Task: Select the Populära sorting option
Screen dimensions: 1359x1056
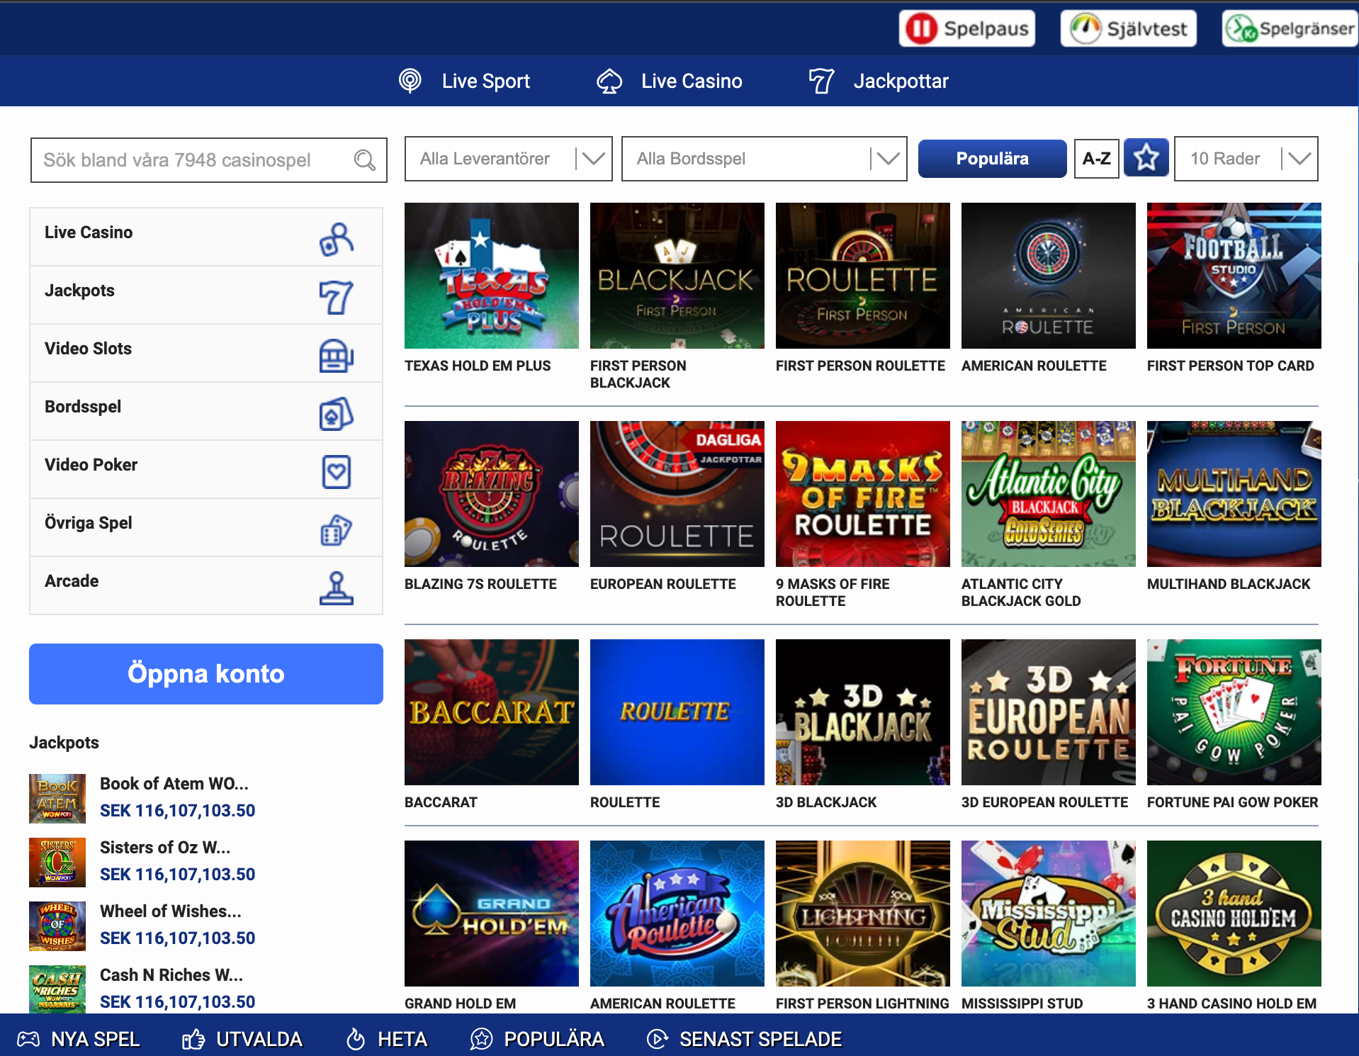Action: (992, 159)
